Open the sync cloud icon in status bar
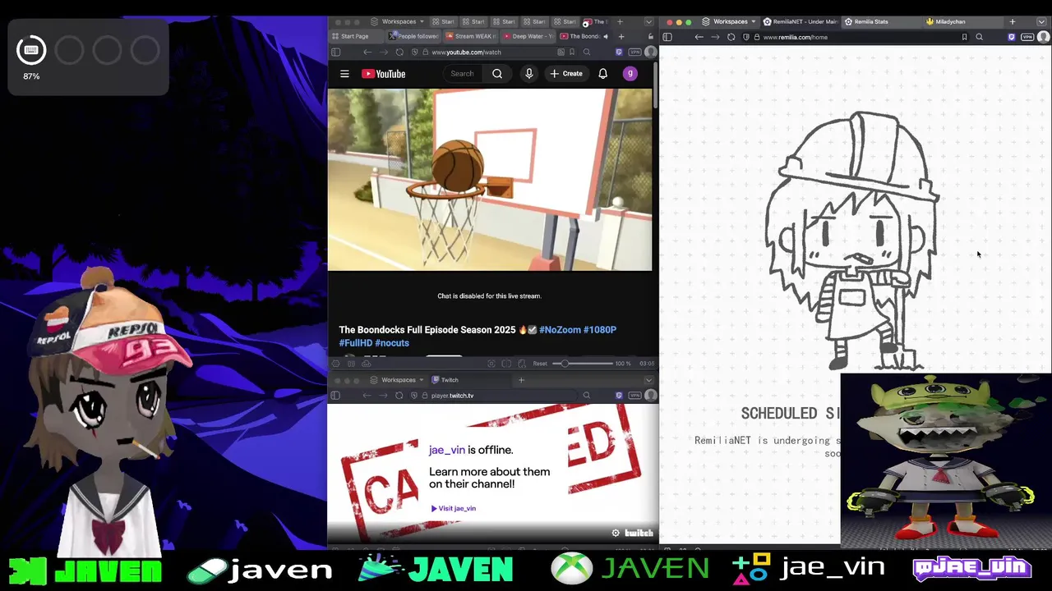Image resolution: width=1052 pixels, height=591 pixels. point(367,364)
